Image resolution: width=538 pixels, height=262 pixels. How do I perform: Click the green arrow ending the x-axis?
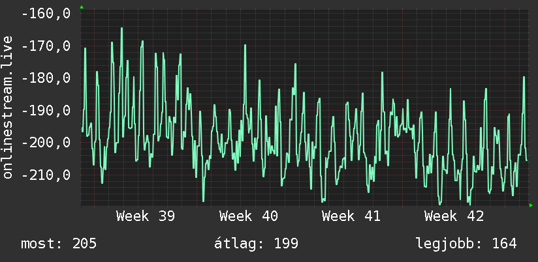(x=531, y=205)
